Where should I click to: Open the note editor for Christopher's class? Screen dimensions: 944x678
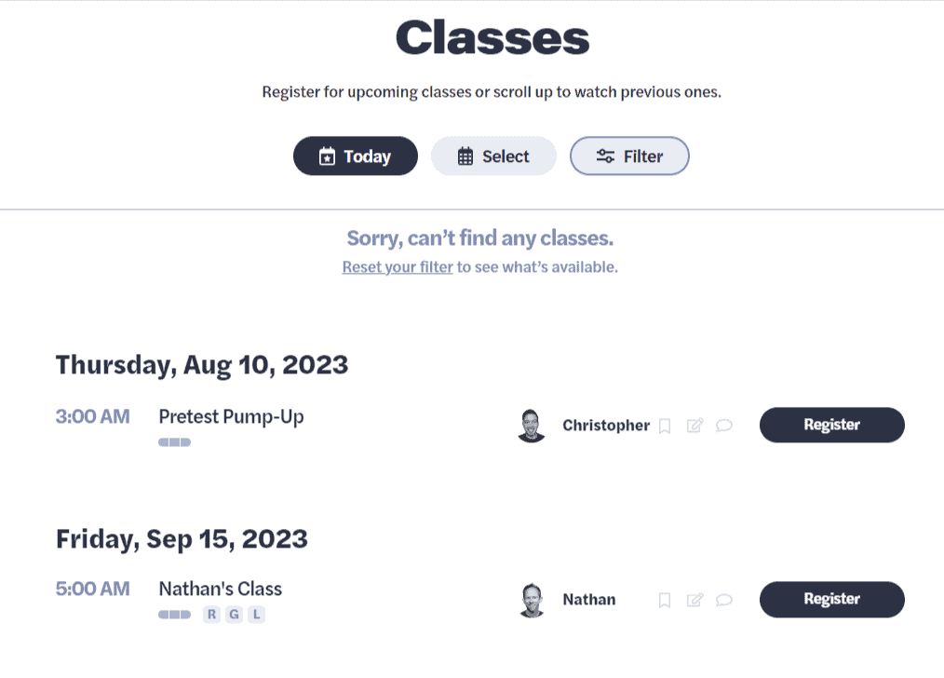(695, 426)
